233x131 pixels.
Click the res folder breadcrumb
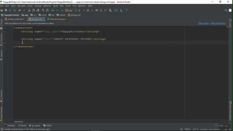tap(51, 15)
